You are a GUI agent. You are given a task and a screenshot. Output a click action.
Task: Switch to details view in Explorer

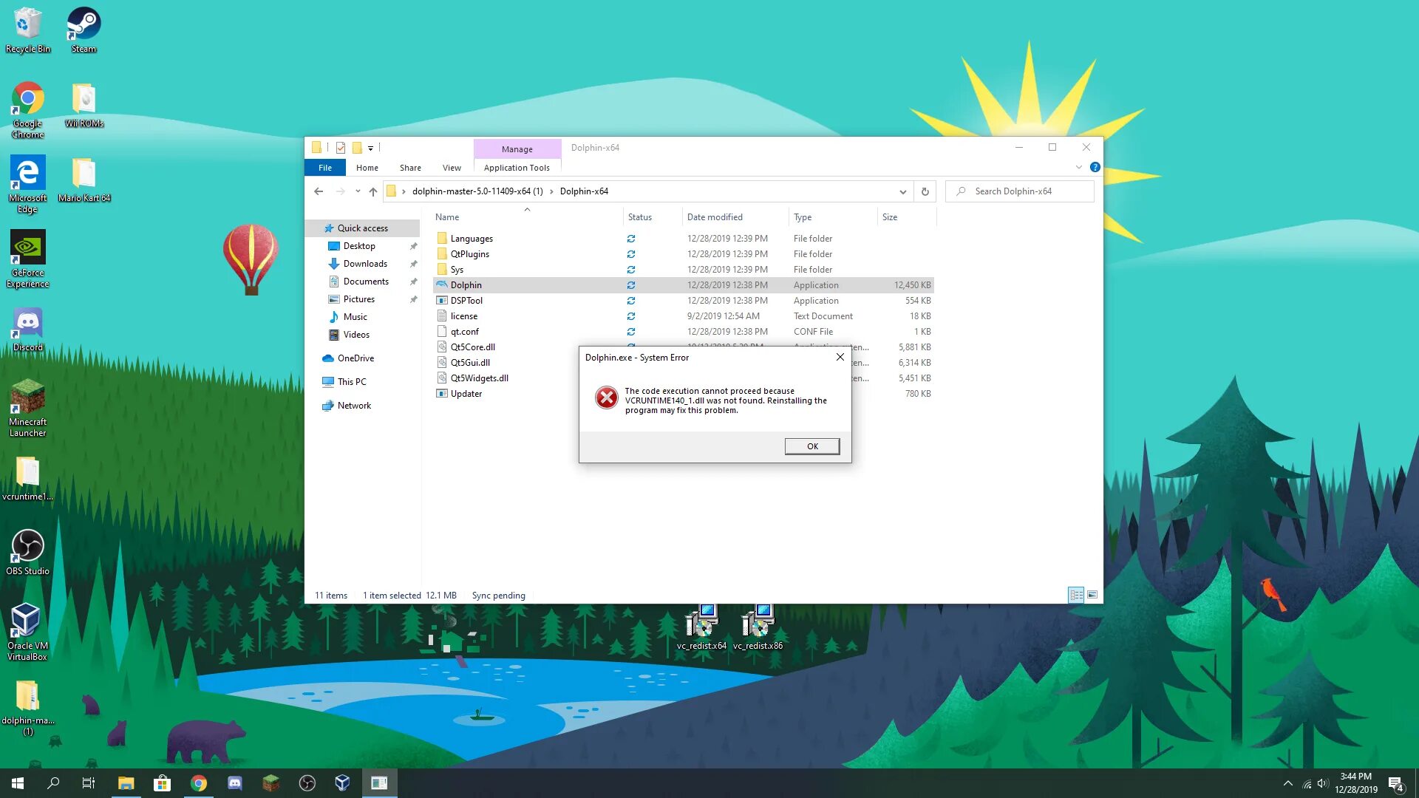1076,595
